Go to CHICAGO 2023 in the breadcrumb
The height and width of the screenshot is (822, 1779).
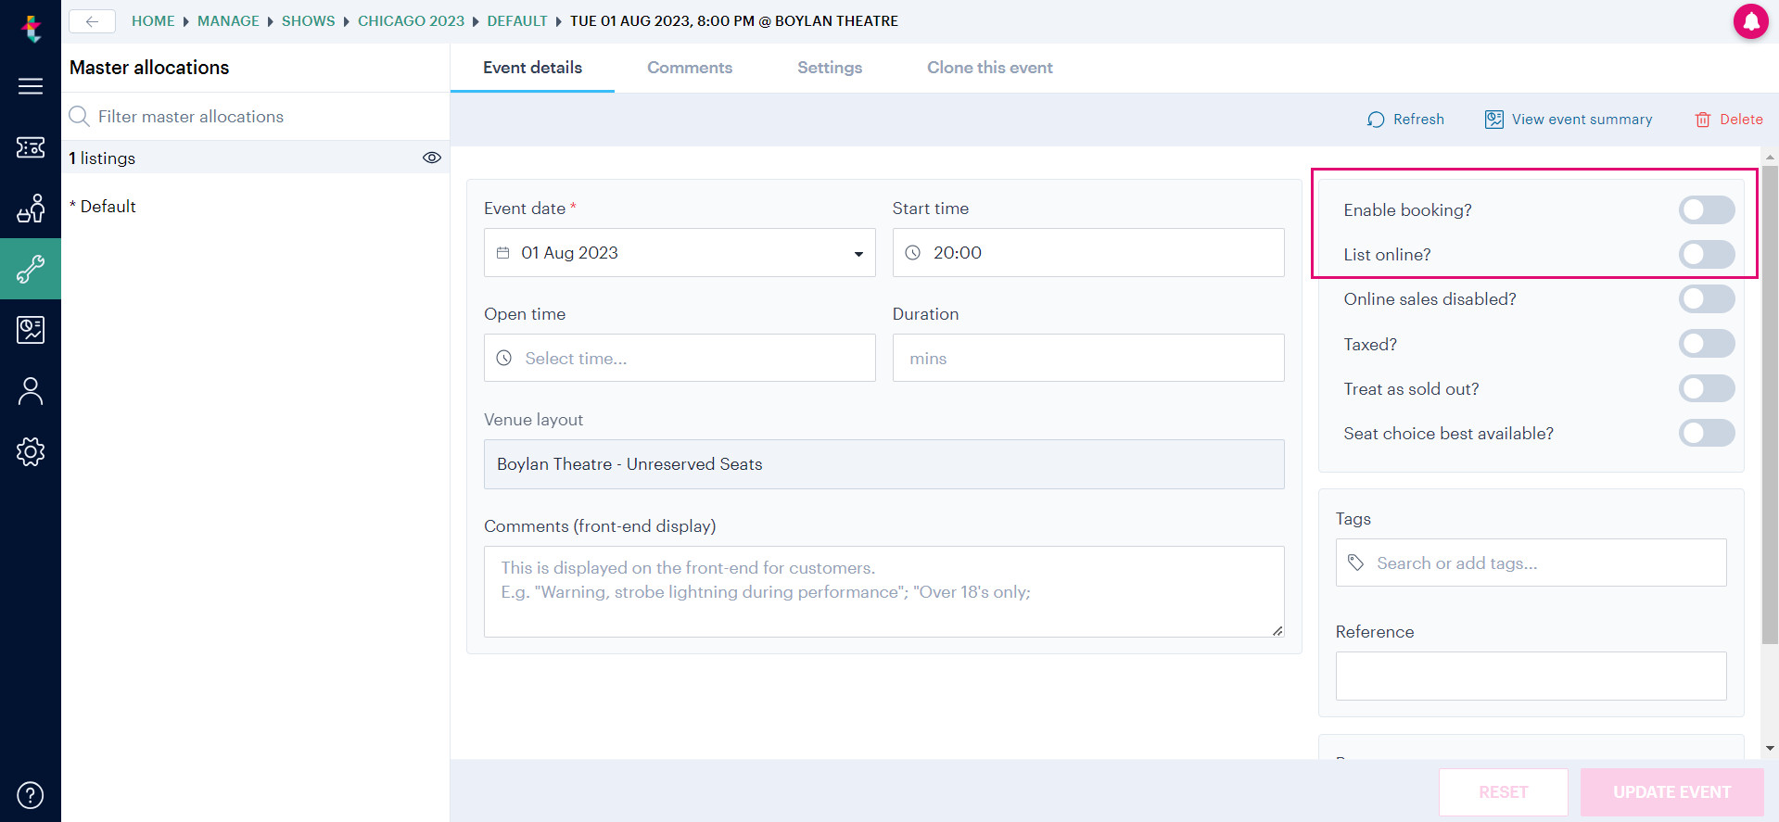coord(411,21)
